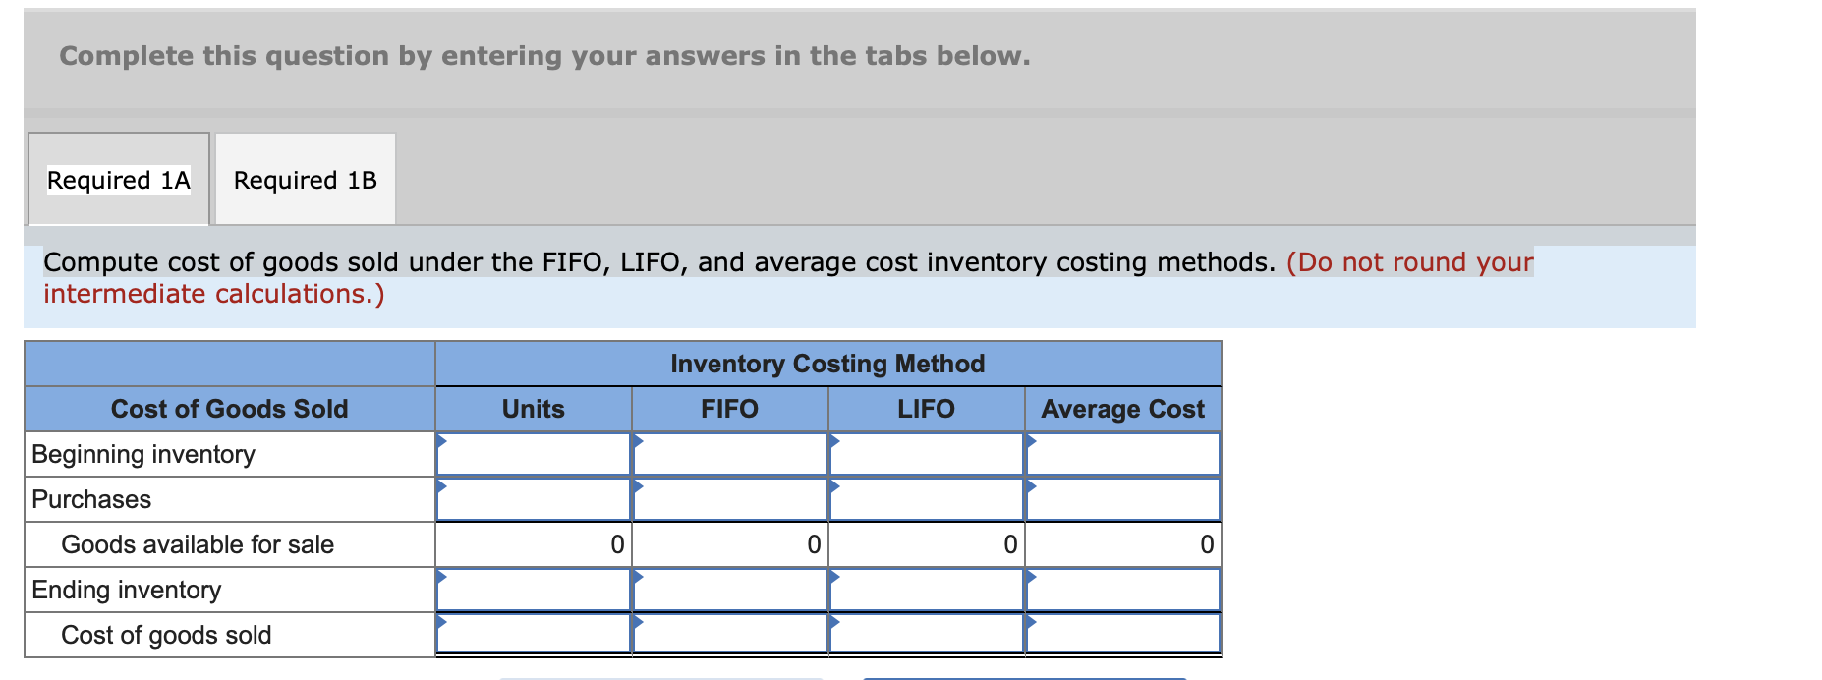Switch to the Required 1A tab
Image resolution: width=1822 pixels, height=680 pixels.
[x=118, y=180]
